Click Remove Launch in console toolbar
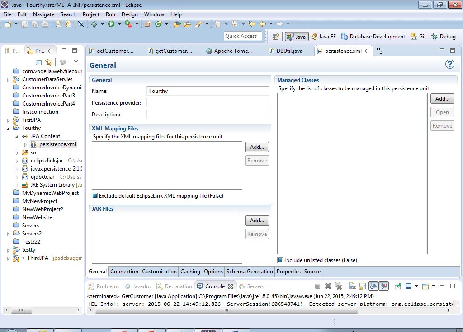The height and width of the screenshot is (332, 463). [x=328, y=286]
